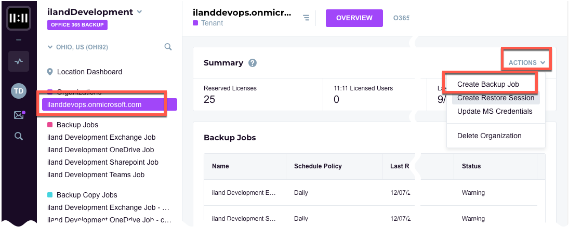Image resolution: width=569 pixels, height=239 pixels.
Task: Open the TD user avatar
Action: tap(19, 91)
